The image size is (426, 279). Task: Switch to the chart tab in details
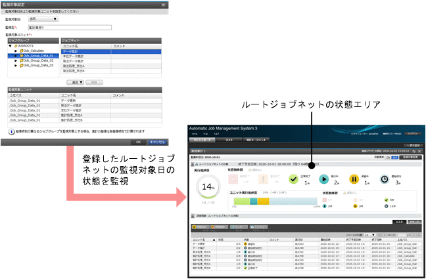pyautogui.click(x=414, y=222)
